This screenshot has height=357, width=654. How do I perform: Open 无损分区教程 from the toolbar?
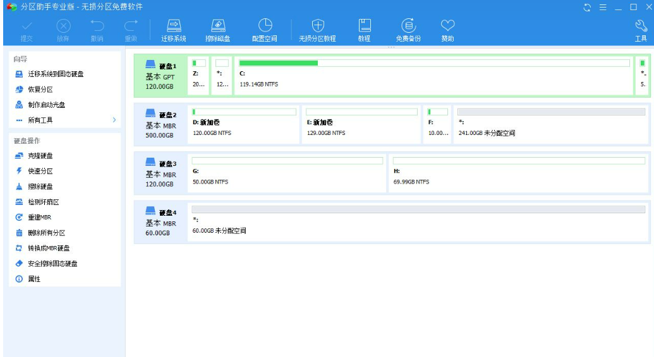pos(317,26)
